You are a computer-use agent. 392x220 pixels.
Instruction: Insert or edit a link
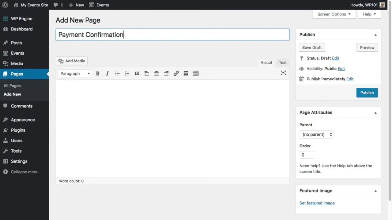(x=176, y=73)
